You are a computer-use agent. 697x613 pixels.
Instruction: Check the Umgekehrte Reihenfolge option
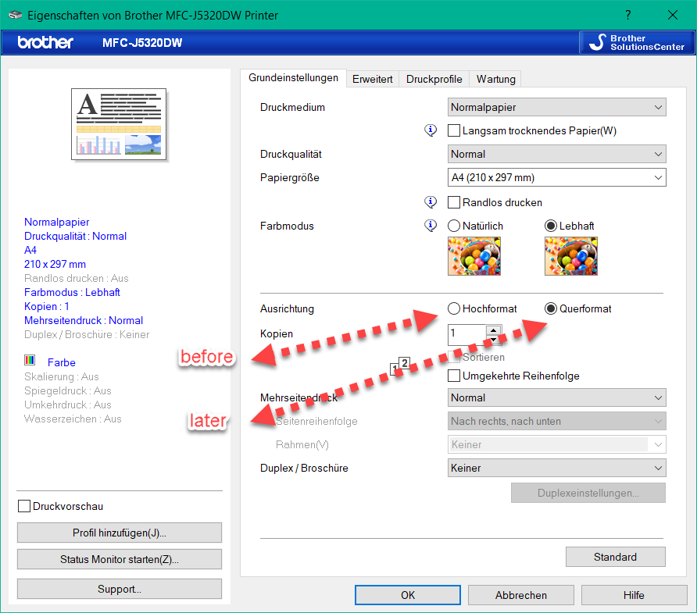click(x=454, y=376)
